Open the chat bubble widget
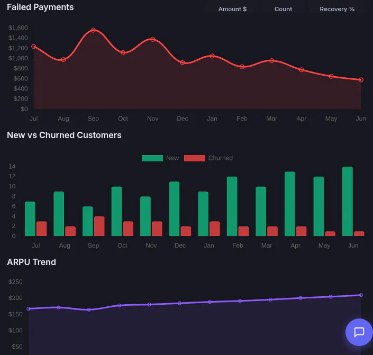Screen dimensions: 373x355 [x=359, y=332]
